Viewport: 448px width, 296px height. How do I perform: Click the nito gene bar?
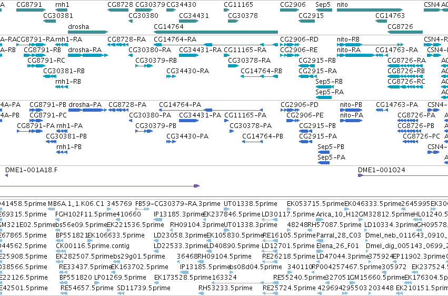pos(370,10)
